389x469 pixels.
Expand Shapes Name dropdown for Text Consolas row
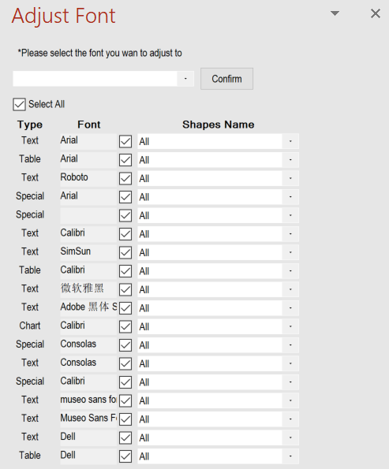290,363
